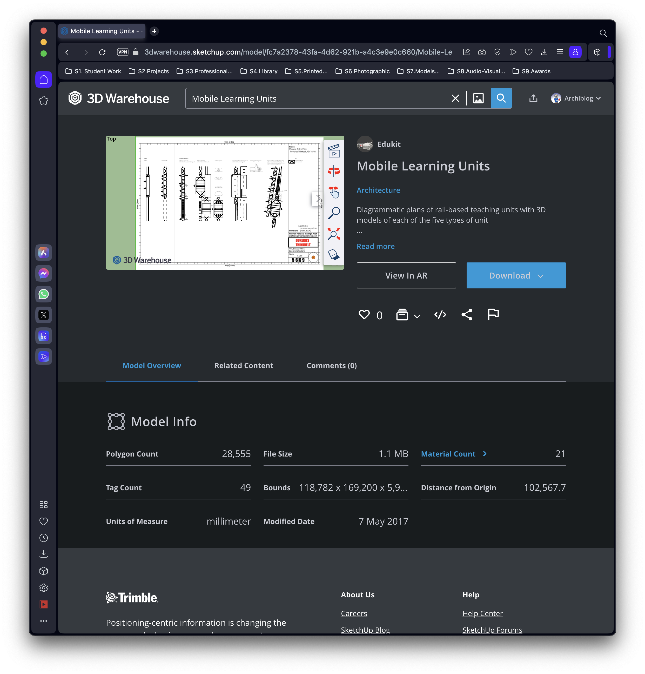Click the heart/like icon for model
Viewport: 645px width, 674px height.
[364, 315]
